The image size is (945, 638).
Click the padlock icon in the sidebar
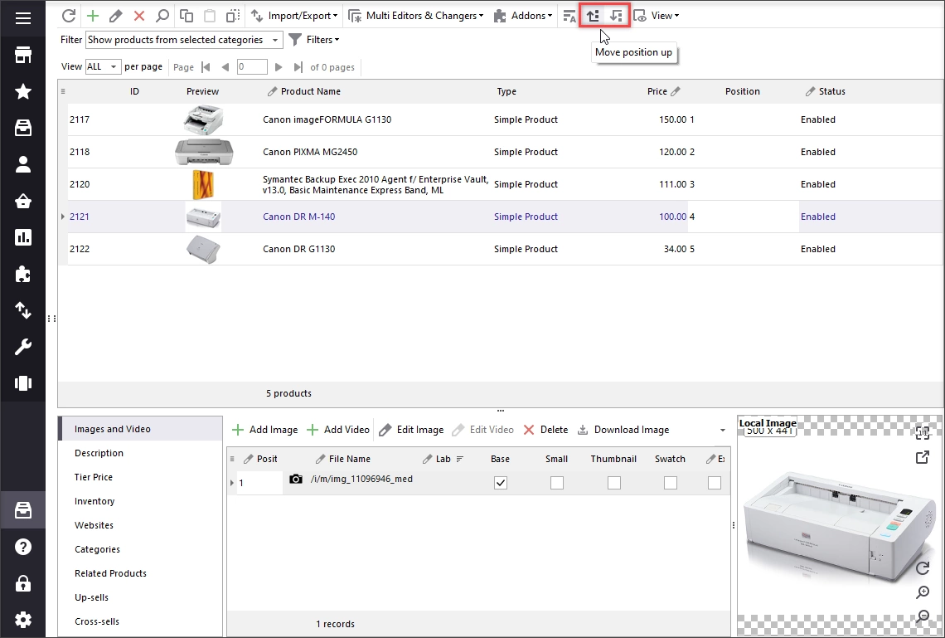pyautogui.click(x=23, y=584)
